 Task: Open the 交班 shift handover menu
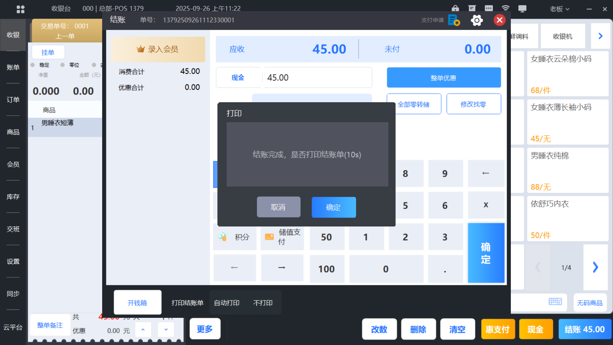[x=13, y=229]
